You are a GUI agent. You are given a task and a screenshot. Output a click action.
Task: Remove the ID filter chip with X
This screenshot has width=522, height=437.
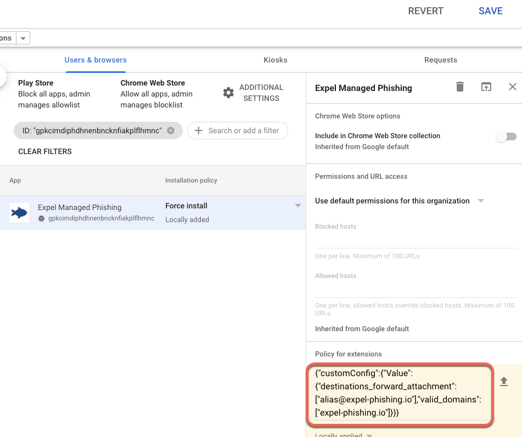click(171, 130)
